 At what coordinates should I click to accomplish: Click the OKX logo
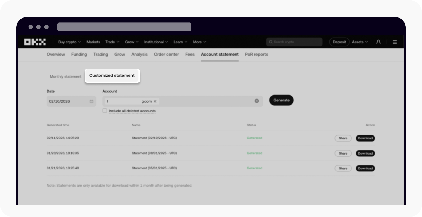click(35, 42)
